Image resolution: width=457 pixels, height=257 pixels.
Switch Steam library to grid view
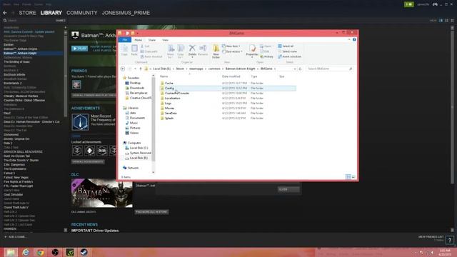point(452,21)
